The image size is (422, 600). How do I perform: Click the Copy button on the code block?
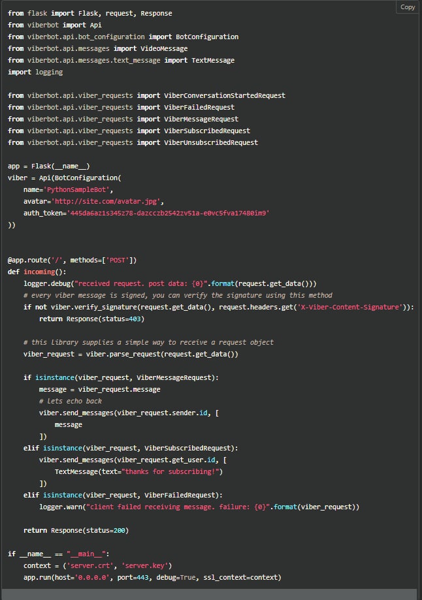(408, 7)
